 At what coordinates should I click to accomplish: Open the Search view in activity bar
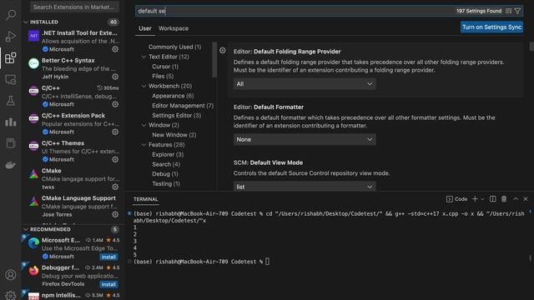(x=11, y=15)
